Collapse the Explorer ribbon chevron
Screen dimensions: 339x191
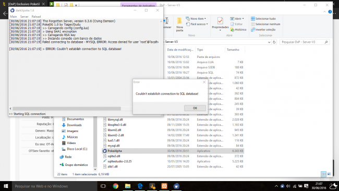[x=324, y=11]
